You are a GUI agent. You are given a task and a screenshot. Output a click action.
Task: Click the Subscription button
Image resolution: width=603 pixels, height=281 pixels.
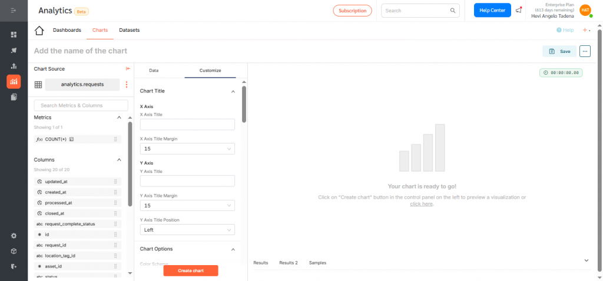(353, 11)
